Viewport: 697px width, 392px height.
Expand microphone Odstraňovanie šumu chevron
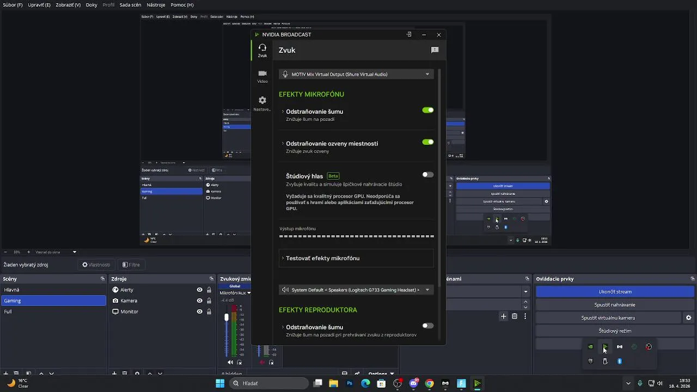click(x=283, y=112)
